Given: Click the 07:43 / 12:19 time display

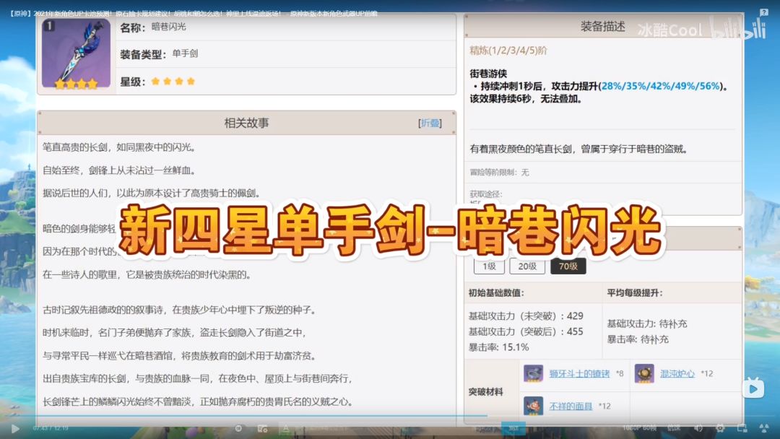Looking at the screenshot, I should tap(51, 428).
